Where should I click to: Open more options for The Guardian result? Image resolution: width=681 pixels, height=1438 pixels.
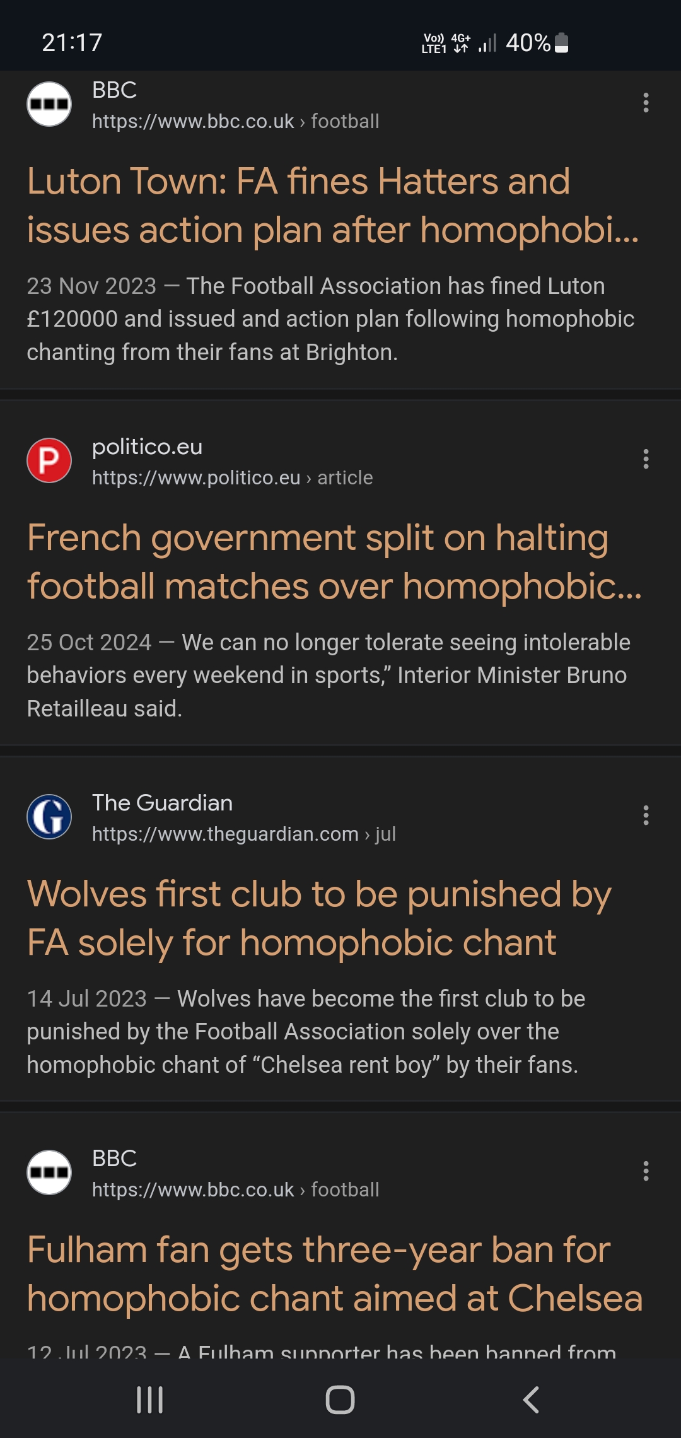(646, 815)
